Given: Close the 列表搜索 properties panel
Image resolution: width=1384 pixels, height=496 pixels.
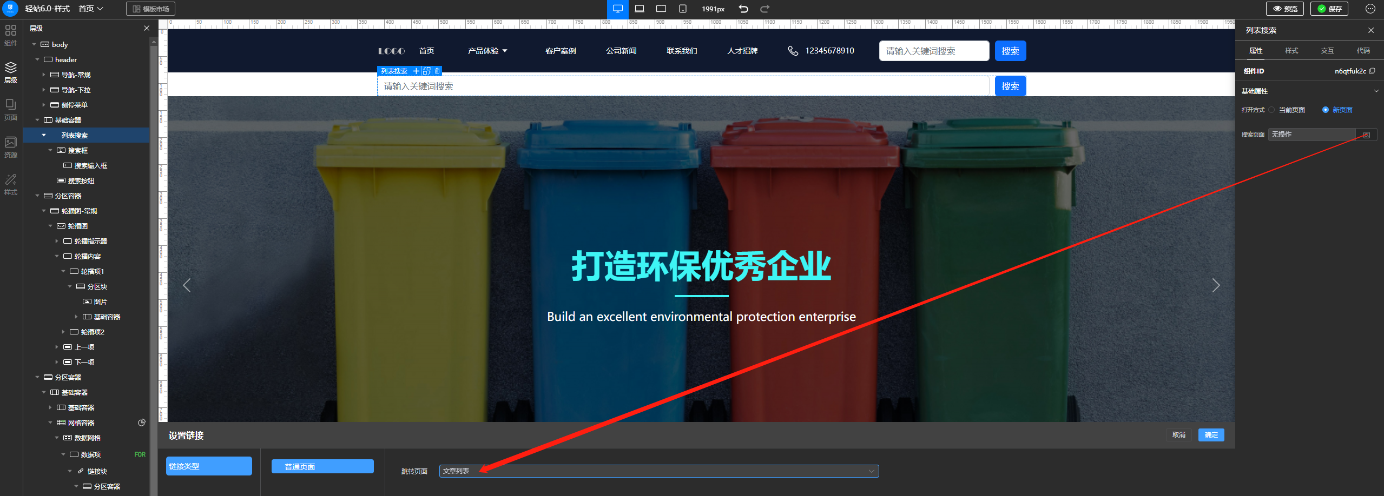Looking at the screenshot, I should (x=1371, y=30).
